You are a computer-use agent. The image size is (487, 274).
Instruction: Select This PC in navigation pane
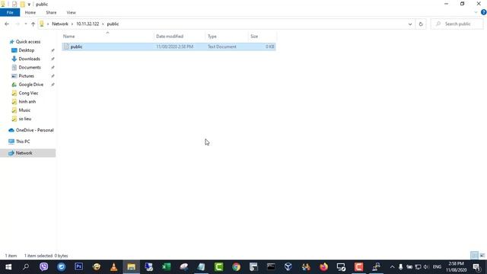pyautogui.click(x=23, y=142)
